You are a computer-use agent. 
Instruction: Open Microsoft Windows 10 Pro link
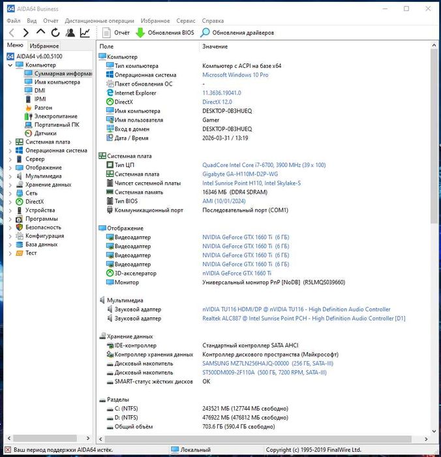[236, 75]
